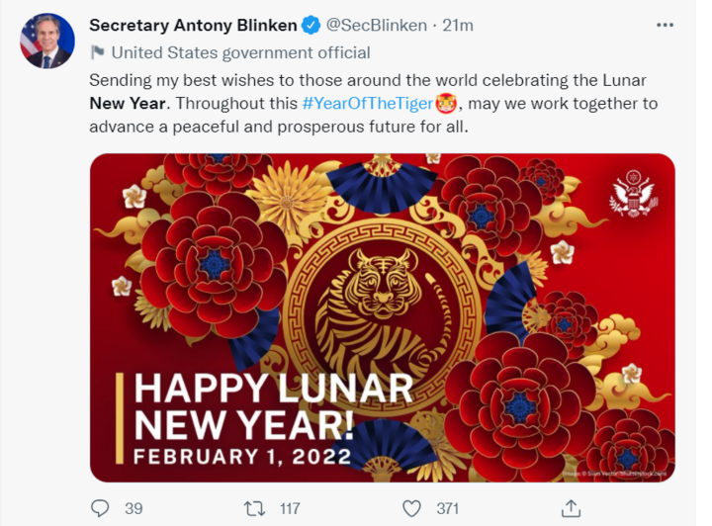Click the United States government official label
This screenshot has width=712, height=526.
[x=240, y=52]
